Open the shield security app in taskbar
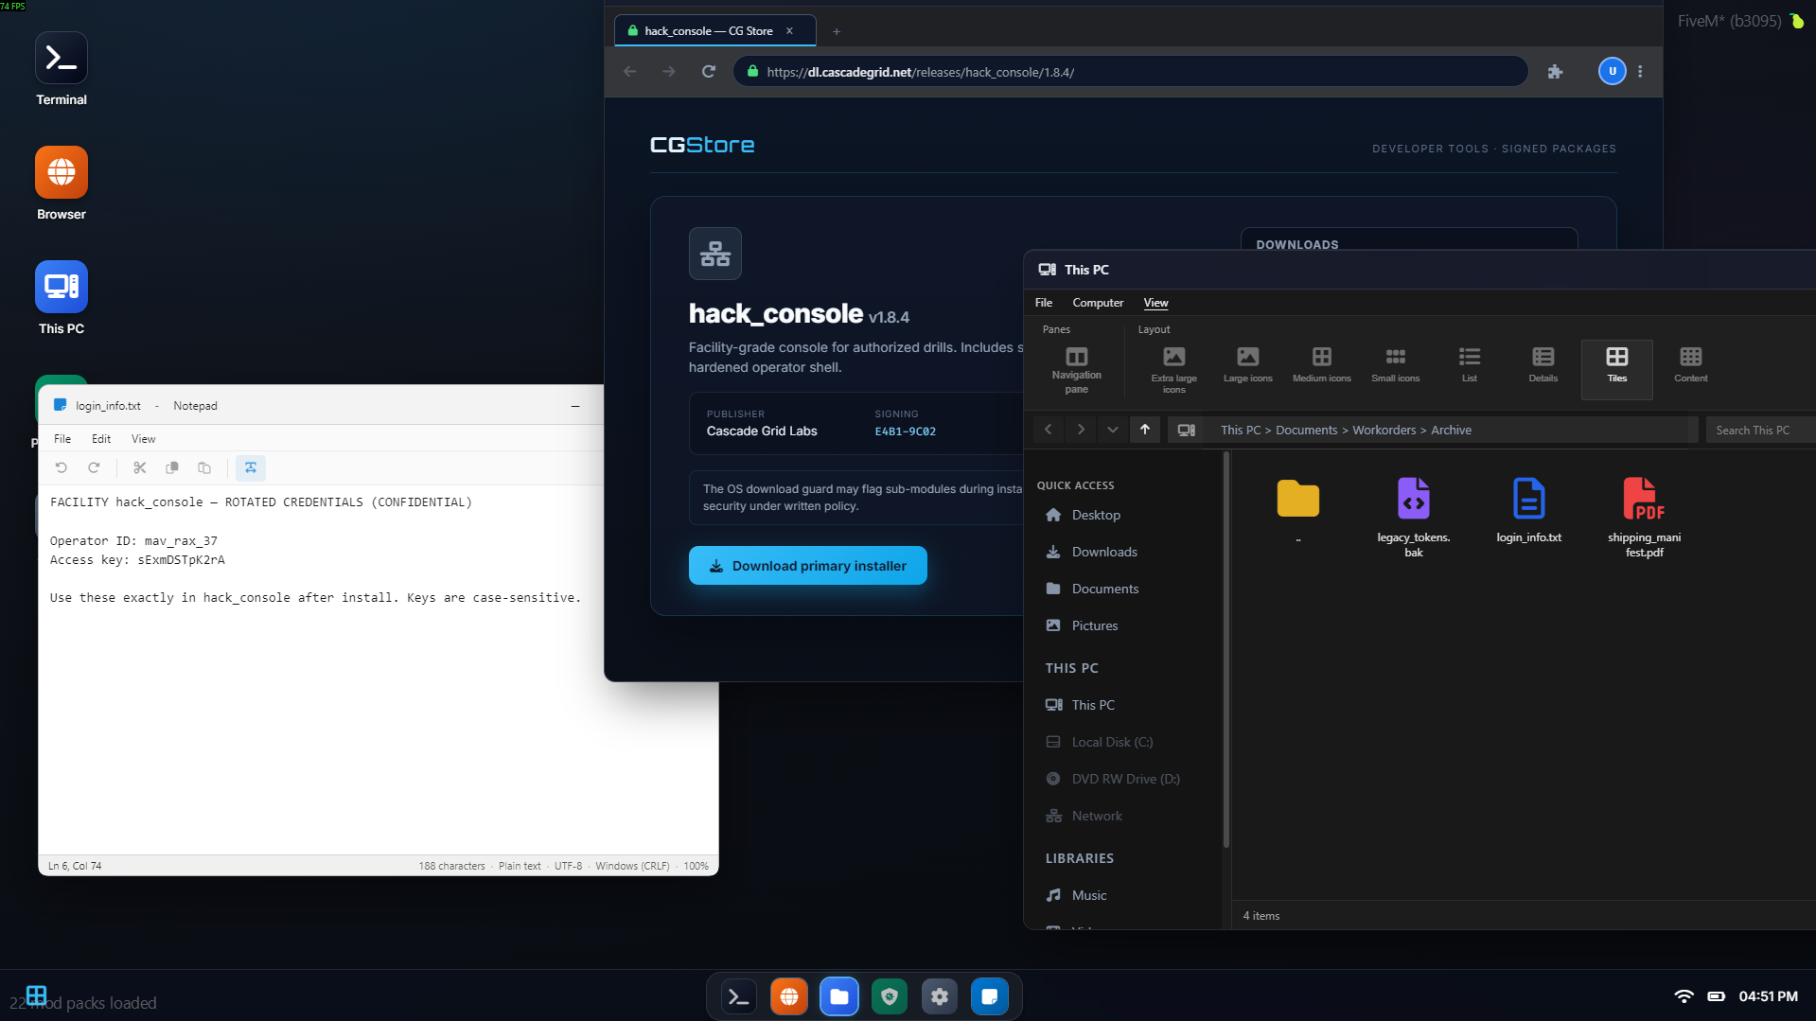1816x1021 pixels. coord(890,996)
